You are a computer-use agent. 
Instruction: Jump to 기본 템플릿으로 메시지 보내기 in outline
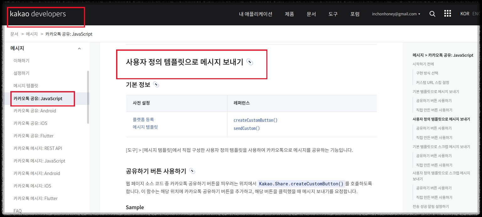pyautogui.click(x=436, y=91)
